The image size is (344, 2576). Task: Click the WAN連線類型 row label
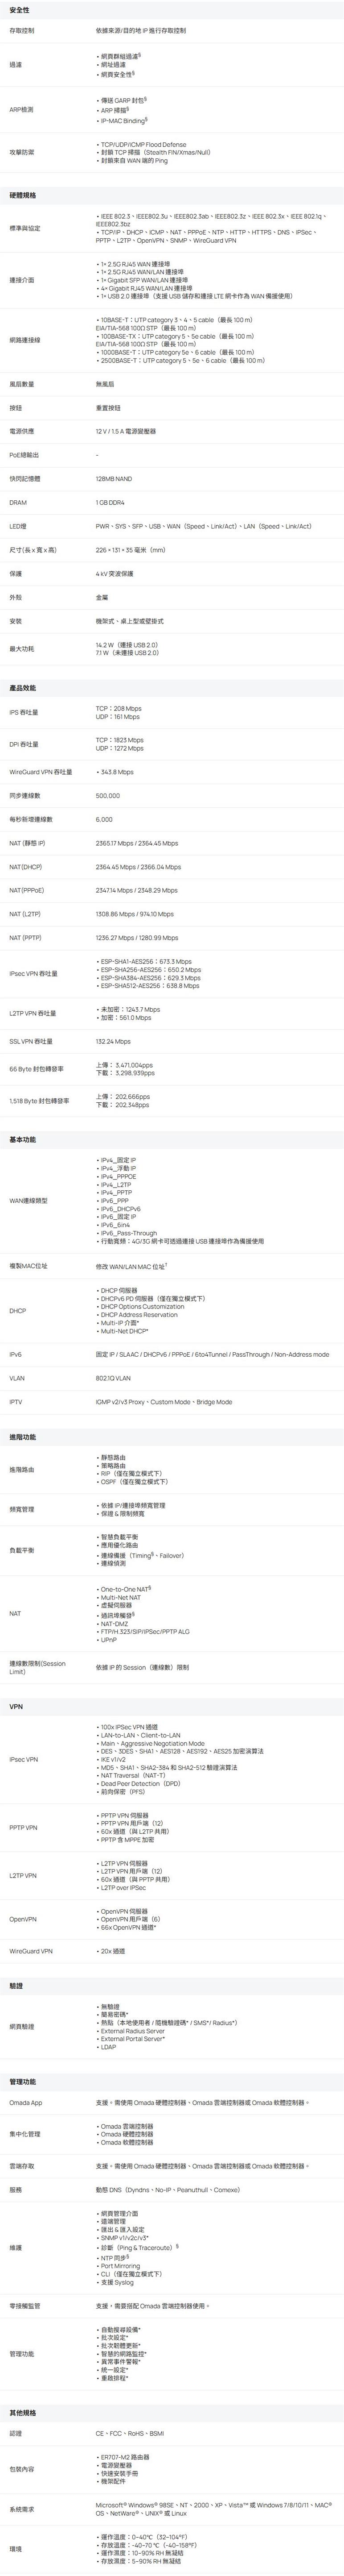click(28, 1200)
